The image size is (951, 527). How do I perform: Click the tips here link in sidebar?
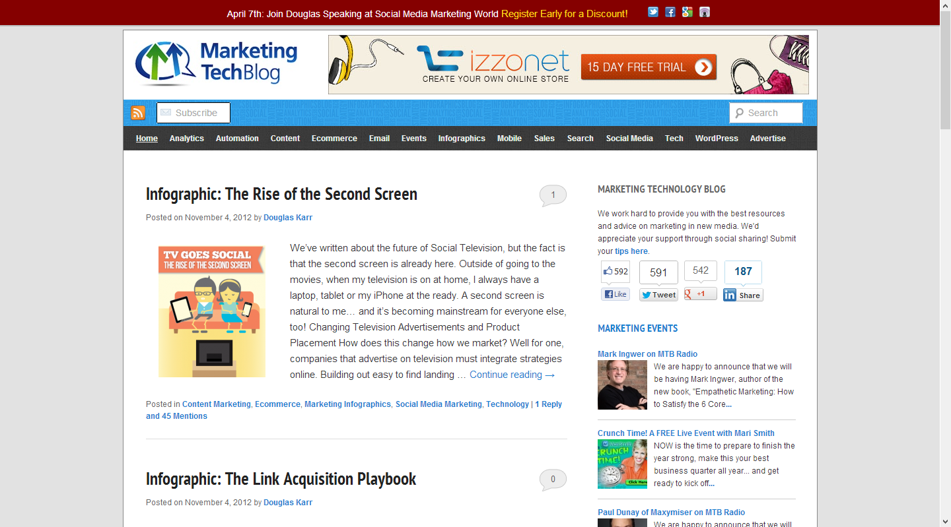point(631,251)
